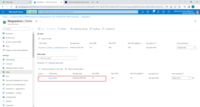Open a new browser tab
The height and width of the screenshot is (107, 200).
pos(97,2)
